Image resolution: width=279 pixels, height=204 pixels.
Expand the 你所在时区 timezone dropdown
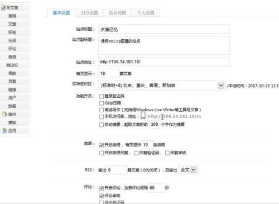(162, 86)
